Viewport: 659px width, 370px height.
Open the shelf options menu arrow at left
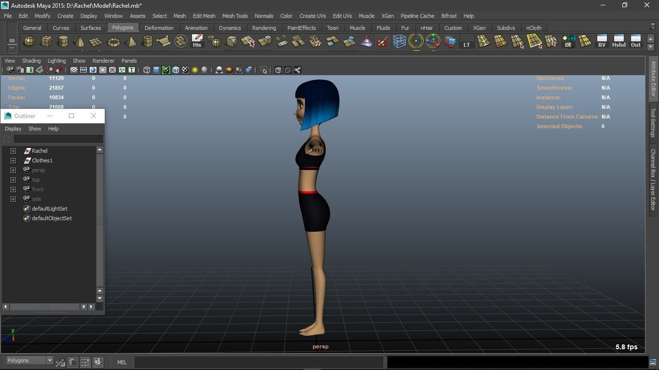click(x=12, y=49)
